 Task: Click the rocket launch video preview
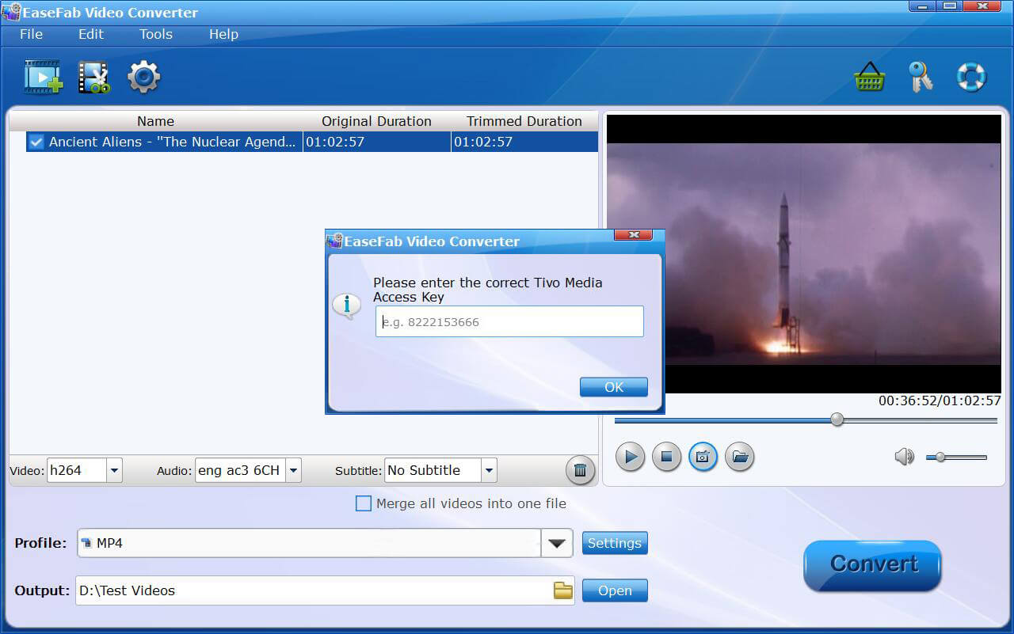tap(803, 254)
